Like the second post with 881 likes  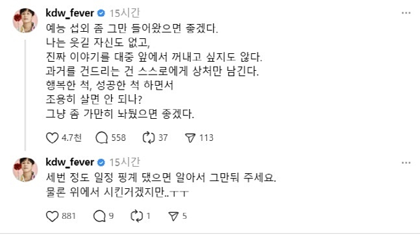(52, 216)
